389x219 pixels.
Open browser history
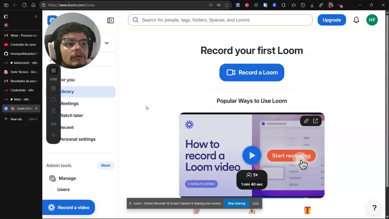pyautogui.click(x=303, y=5)
